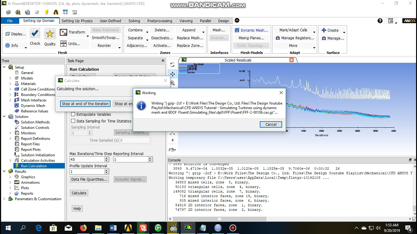Collapse the Solution section in the tree
This screenshot has width=417, height=234.
4,116
